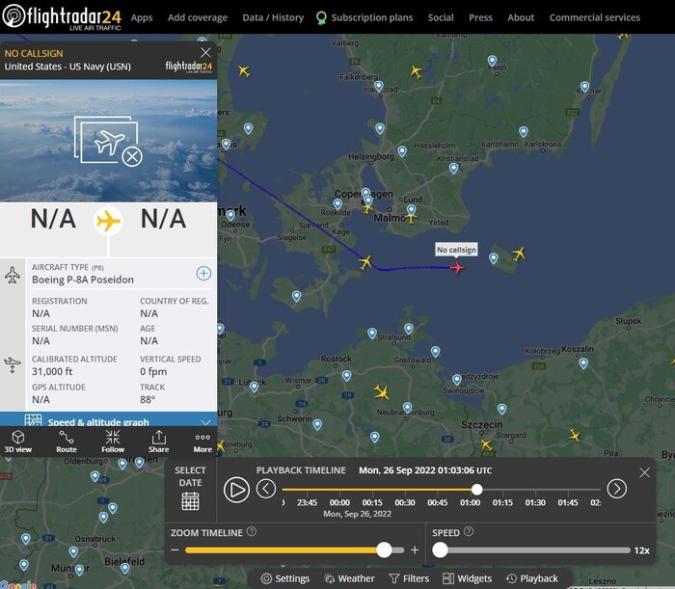The width and height of the screenshot is (675, 589).
Task: Open Commercial services page
Action: (x=595, y=17)
